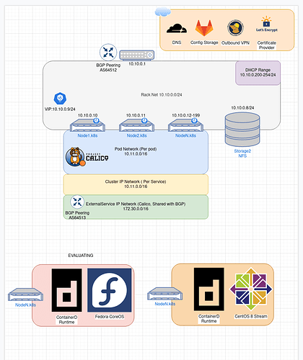The width and height of the screenshot is (303, 360).
Task: Click the DNS label
Action: pos(177,42)
